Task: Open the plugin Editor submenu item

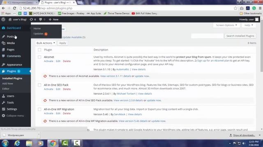Action: pyautogui.click(x=6, y=89)
